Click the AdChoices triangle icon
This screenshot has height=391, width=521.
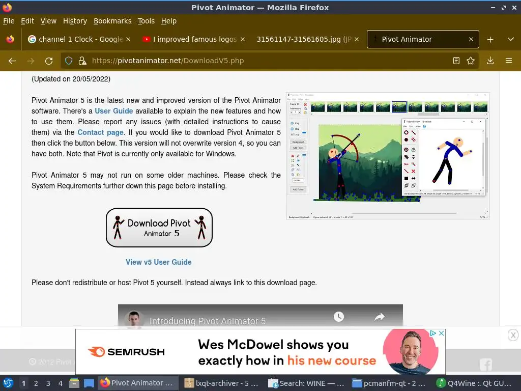[x=433, y=333]
